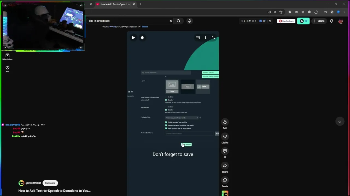350x196 pixels.
Task: Open the Remix option
Action: 225,180
